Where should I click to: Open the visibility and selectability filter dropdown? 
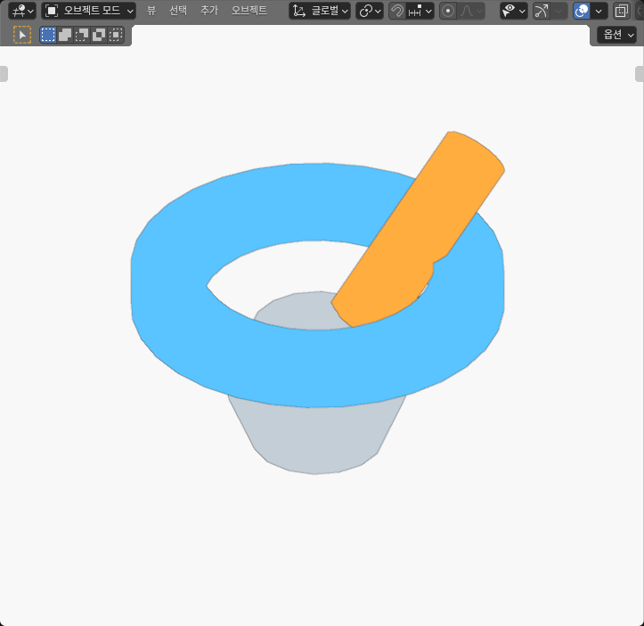(514, 11)
